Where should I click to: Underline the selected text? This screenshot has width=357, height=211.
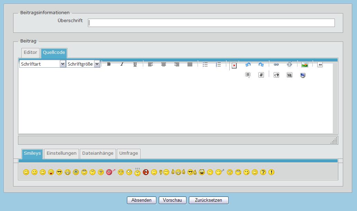pyautogui.click(x=135, y=64)
